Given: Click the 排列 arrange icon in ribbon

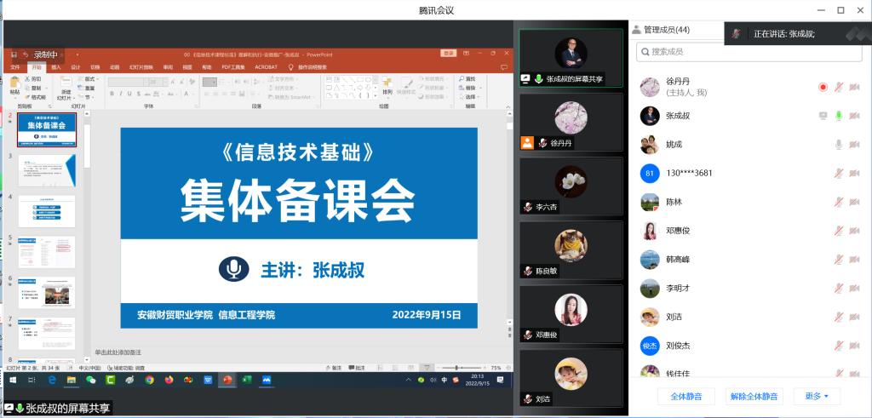Looking at the screenshot, I should pos(387,84).
